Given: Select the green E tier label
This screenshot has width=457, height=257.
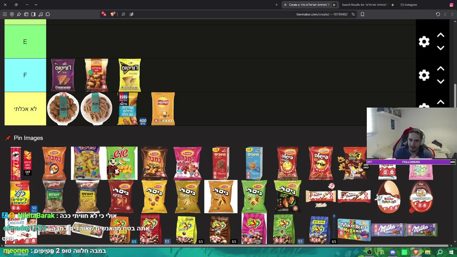Looking at the screenshot, I should (x=25, y=42).
